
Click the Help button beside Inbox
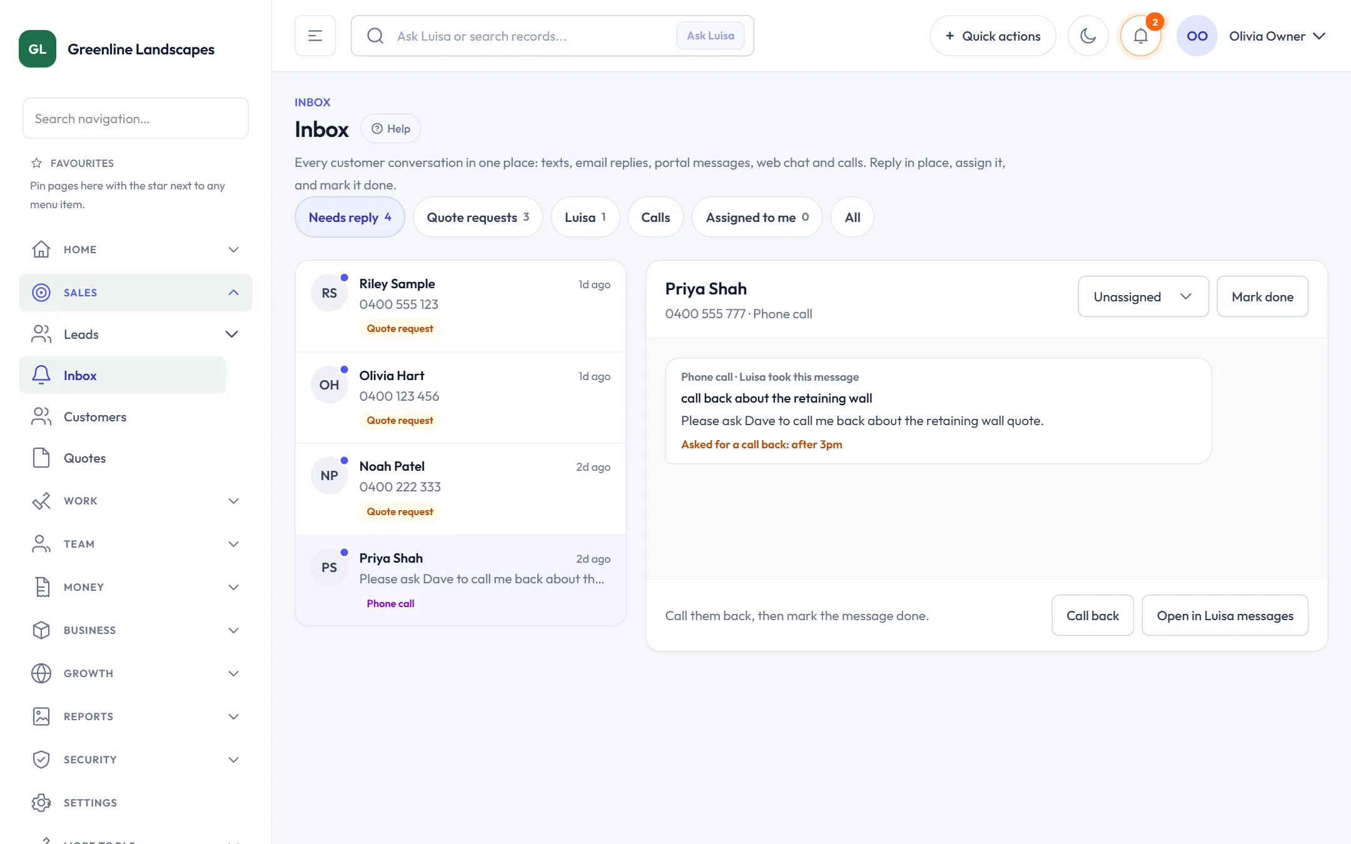[391, 128]
